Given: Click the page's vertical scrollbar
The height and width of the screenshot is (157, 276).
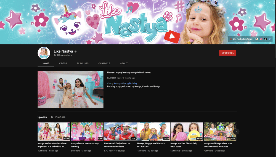Looking at the screenshot, I should click(x=275, y=29).
